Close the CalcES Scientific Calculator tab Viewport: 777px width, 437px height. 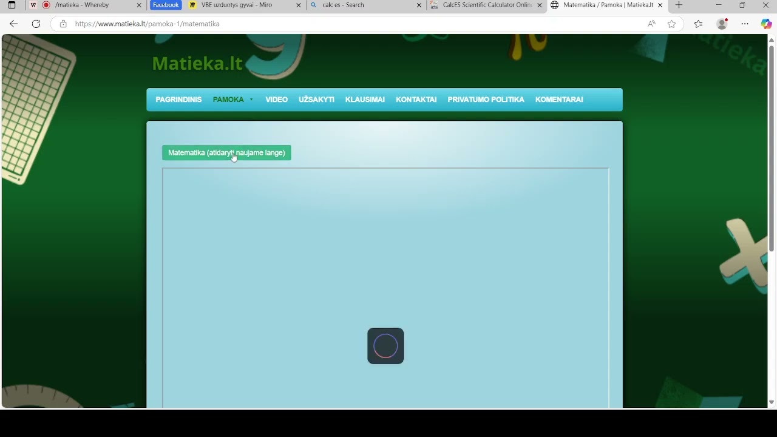pyautogui.click(x=540, y=5)
